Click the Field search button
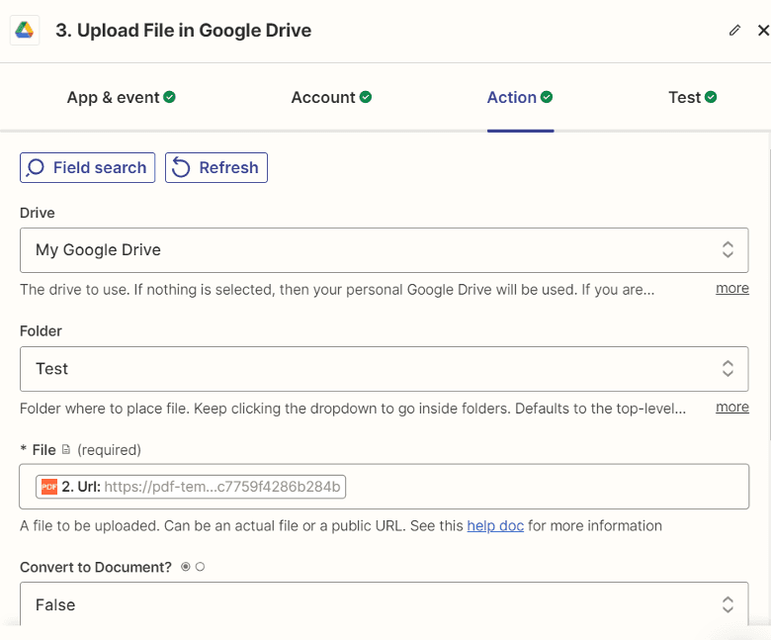771x643 pixels. coord(88,167)
